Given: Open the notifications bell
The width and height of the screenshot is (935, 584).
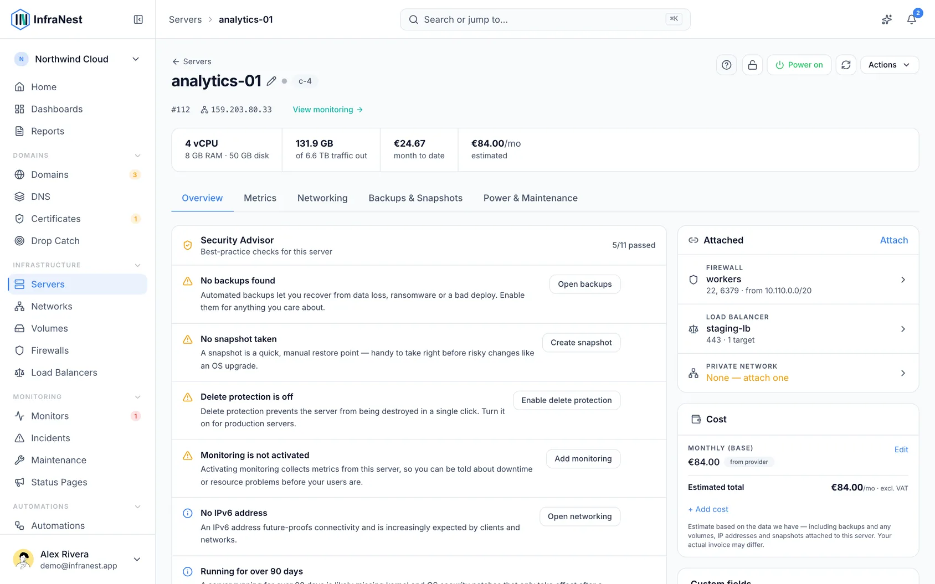Looking at the screenshot, I should click(911, 19).
